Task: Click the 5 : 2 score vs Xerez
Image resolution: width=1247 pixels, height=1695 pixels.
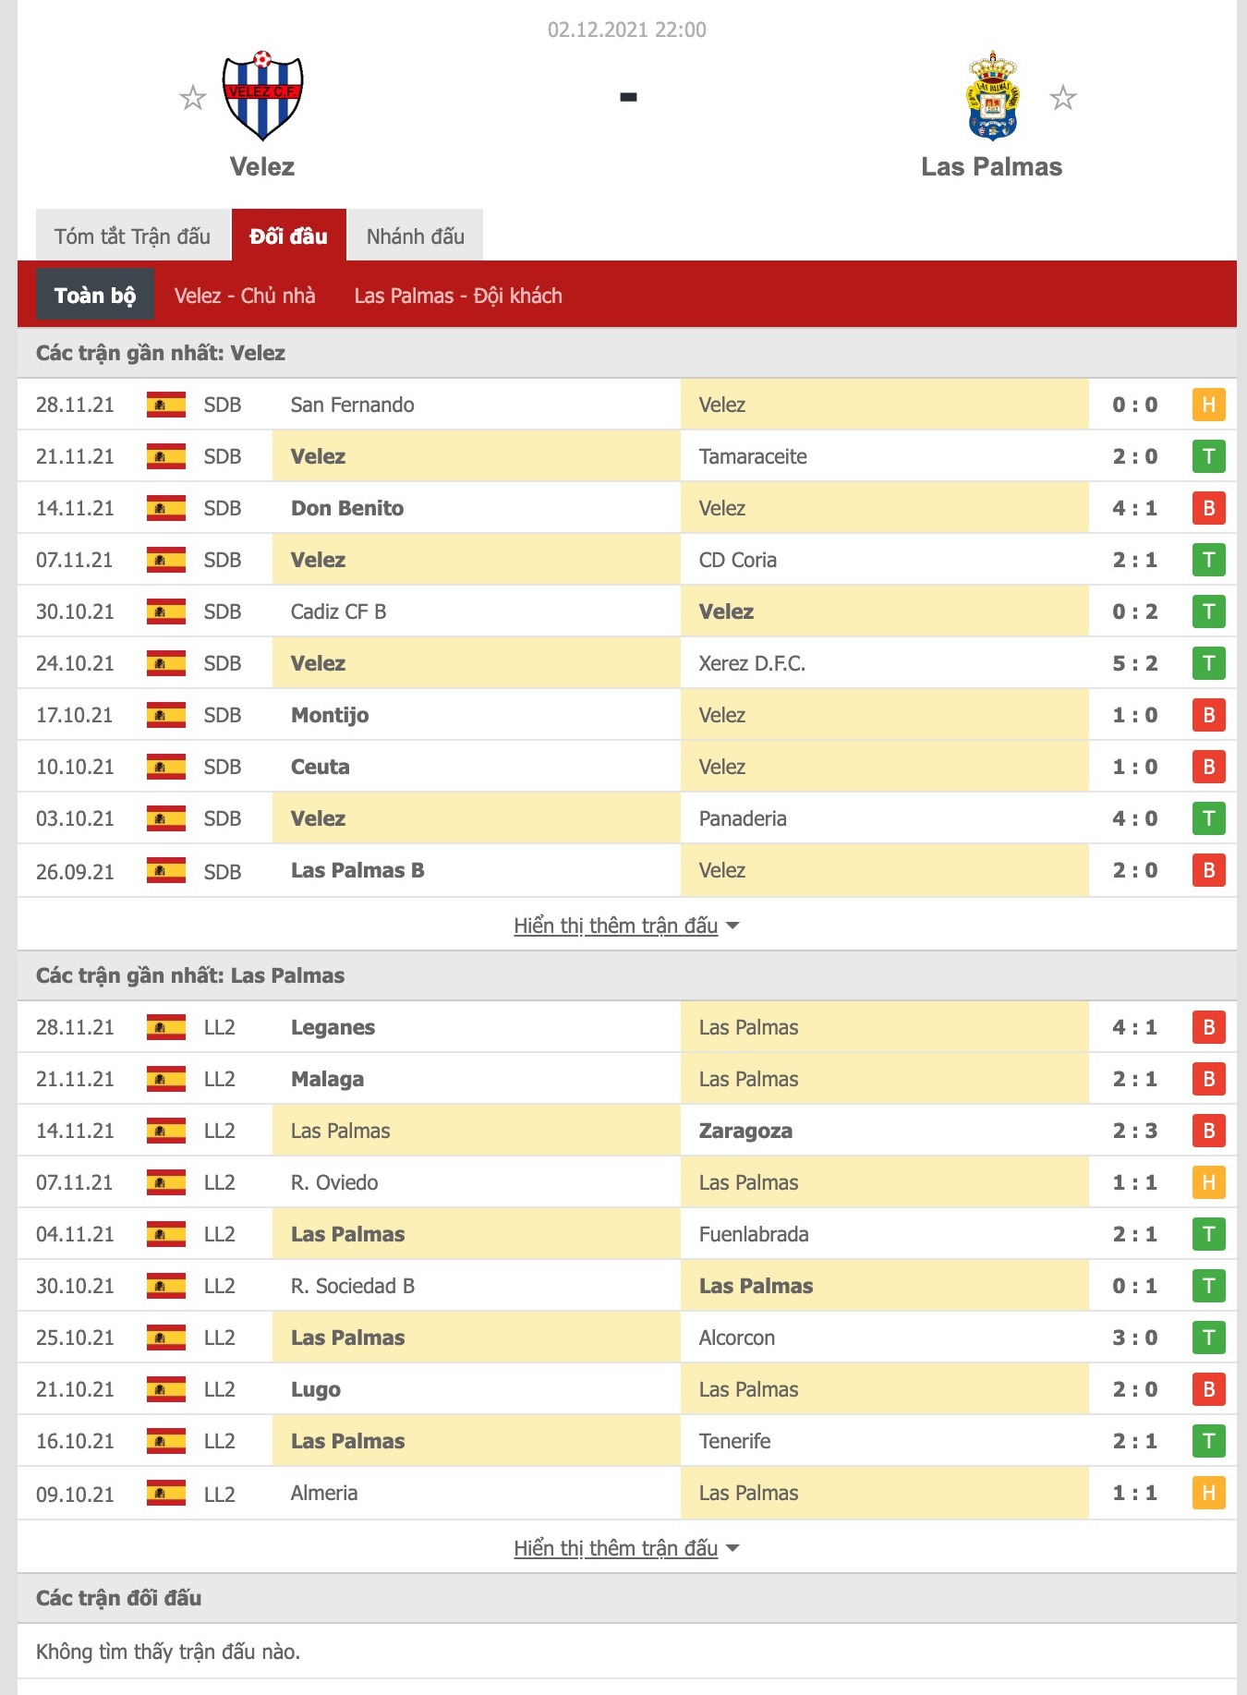Action: (x=1134, y=663)
